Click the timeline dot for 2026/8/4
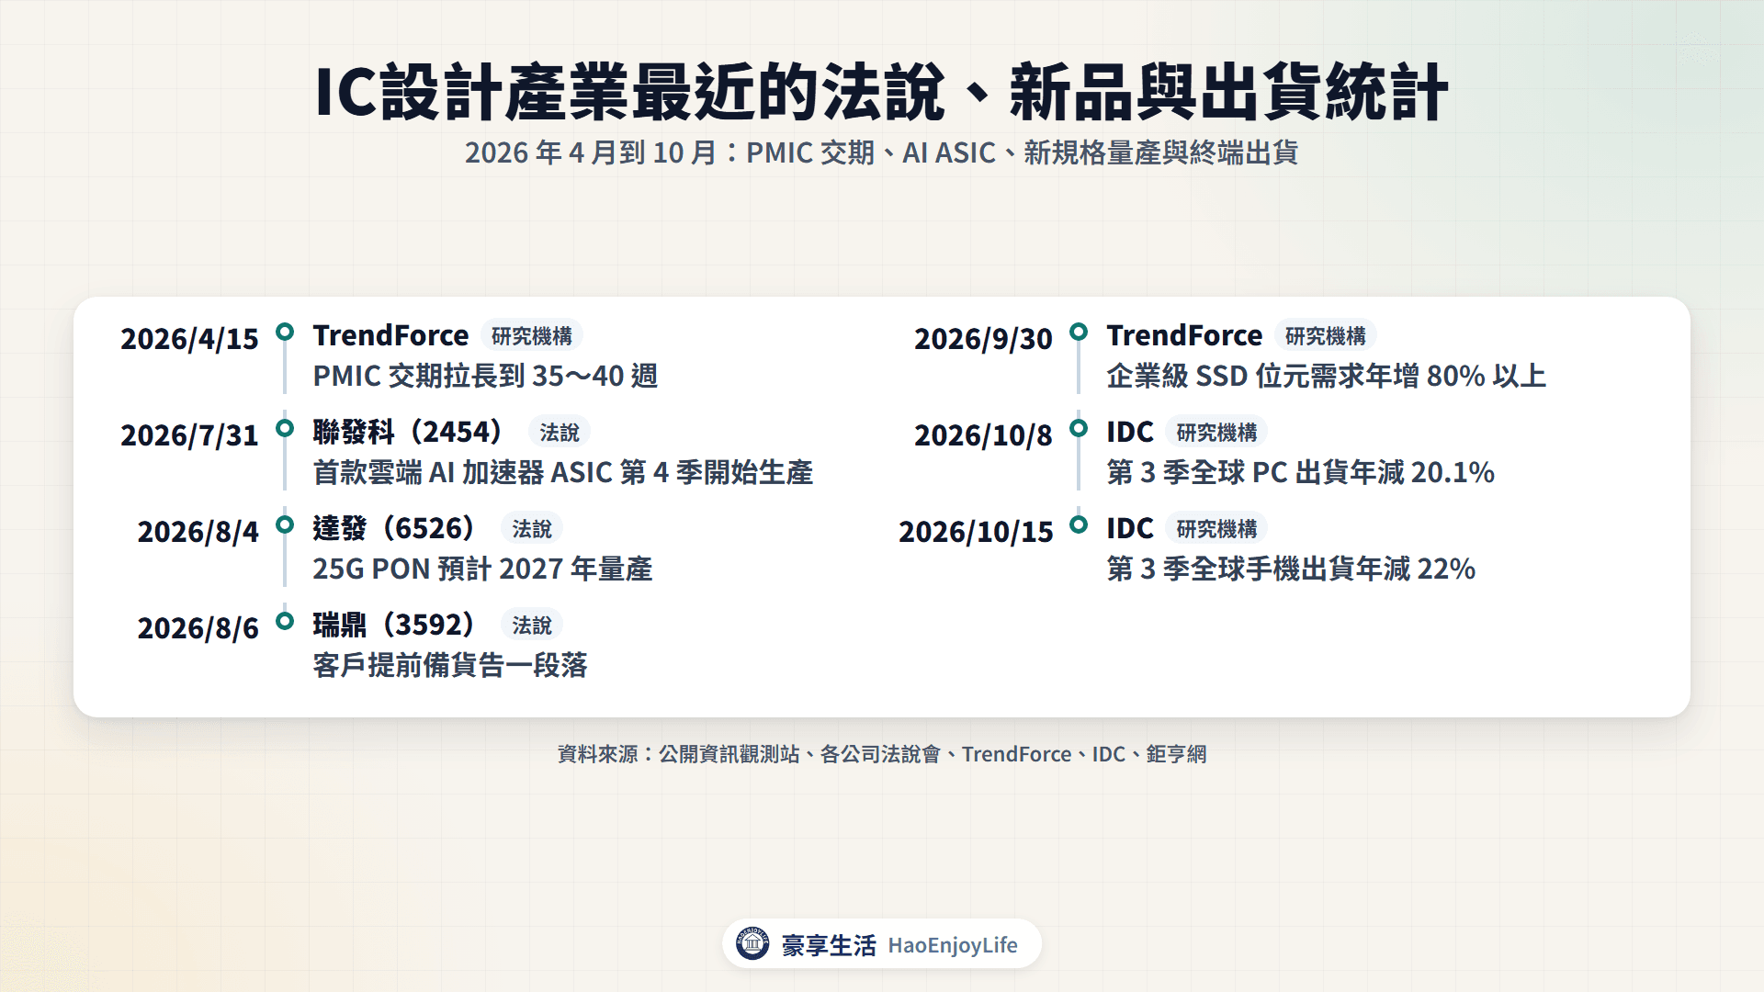The width and height of the screenshot is (1764, 992). [285, 524]
